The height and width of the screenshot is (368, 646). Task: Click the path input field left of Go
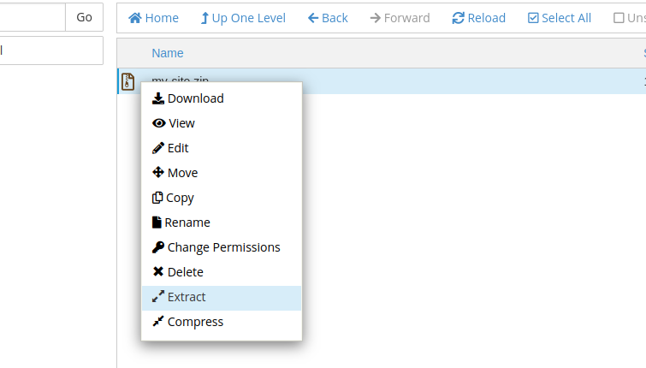(x=31, y=17)
